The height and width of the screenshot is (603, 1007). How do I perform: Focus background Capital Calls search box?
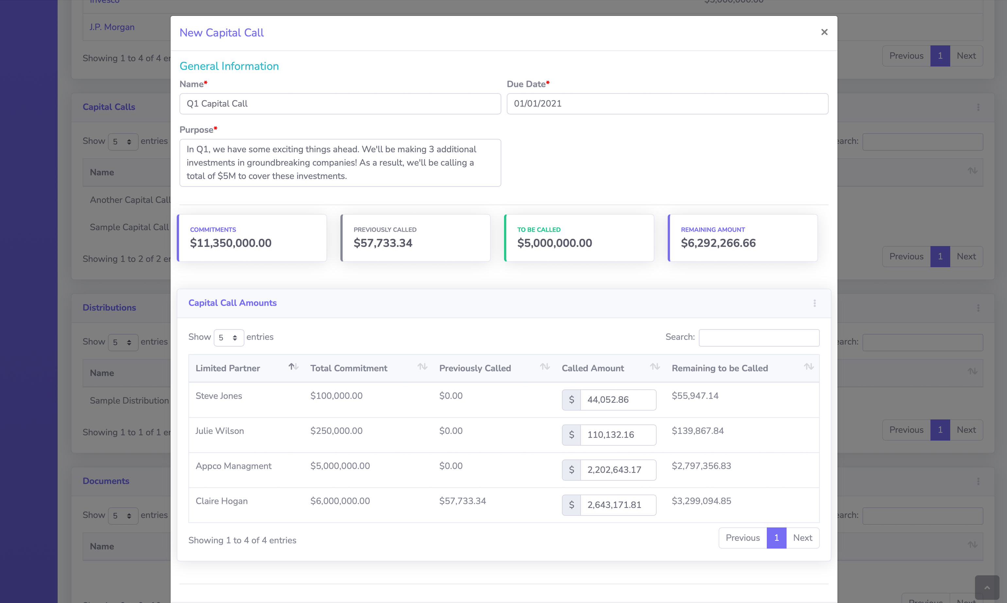pos(923,142)
